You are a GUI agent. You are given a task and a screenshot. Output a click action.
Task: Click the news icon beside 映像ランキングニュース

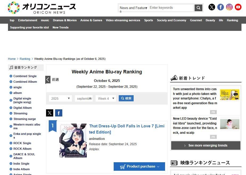[174, 163]
